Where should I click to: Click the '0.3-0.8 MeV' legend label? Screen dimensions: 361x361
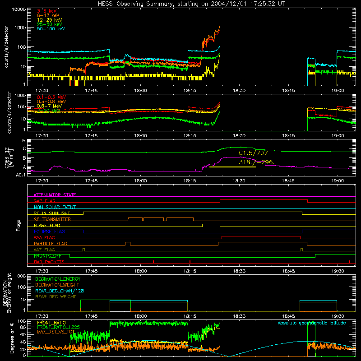point(51,102)
